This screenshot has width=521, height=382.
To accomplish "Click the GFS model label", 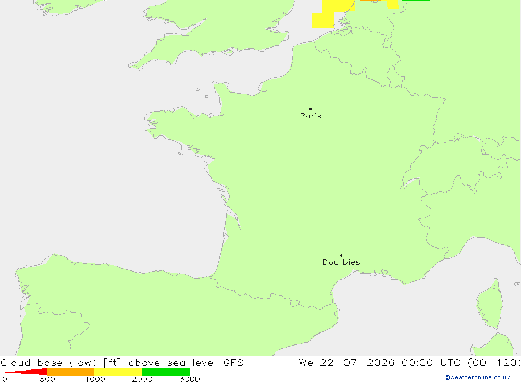I will tap(233, 363).
